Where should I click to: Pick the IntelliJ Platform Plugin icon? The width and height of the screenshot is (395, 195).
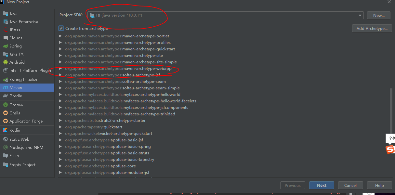click(5, 71)
